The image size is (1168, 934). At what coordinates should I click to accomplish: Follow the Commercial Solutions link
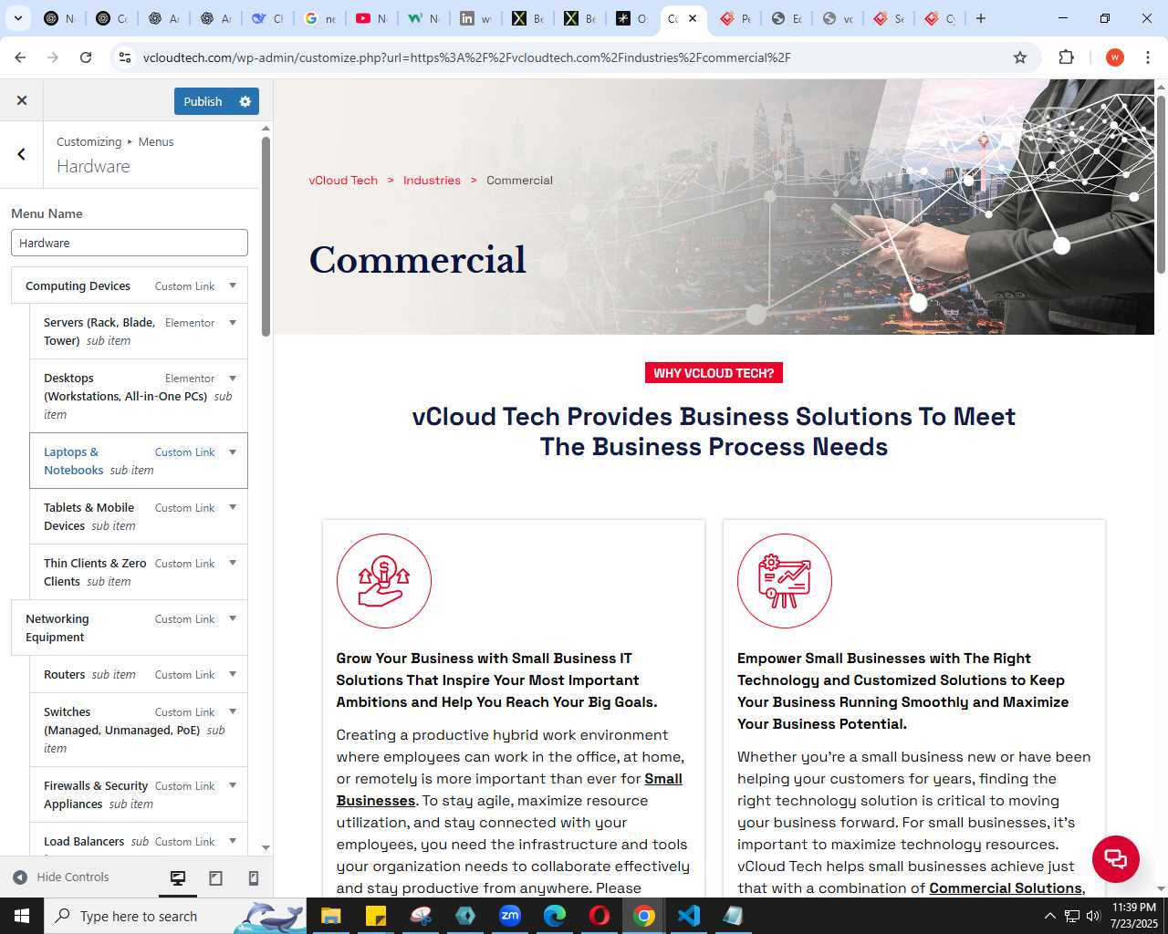(1006, 888)
